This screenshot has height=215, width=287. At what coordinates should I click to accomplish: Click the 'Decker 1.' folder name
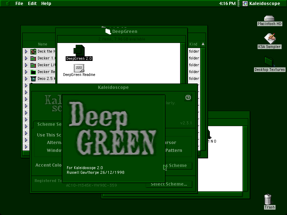point(46,58)
